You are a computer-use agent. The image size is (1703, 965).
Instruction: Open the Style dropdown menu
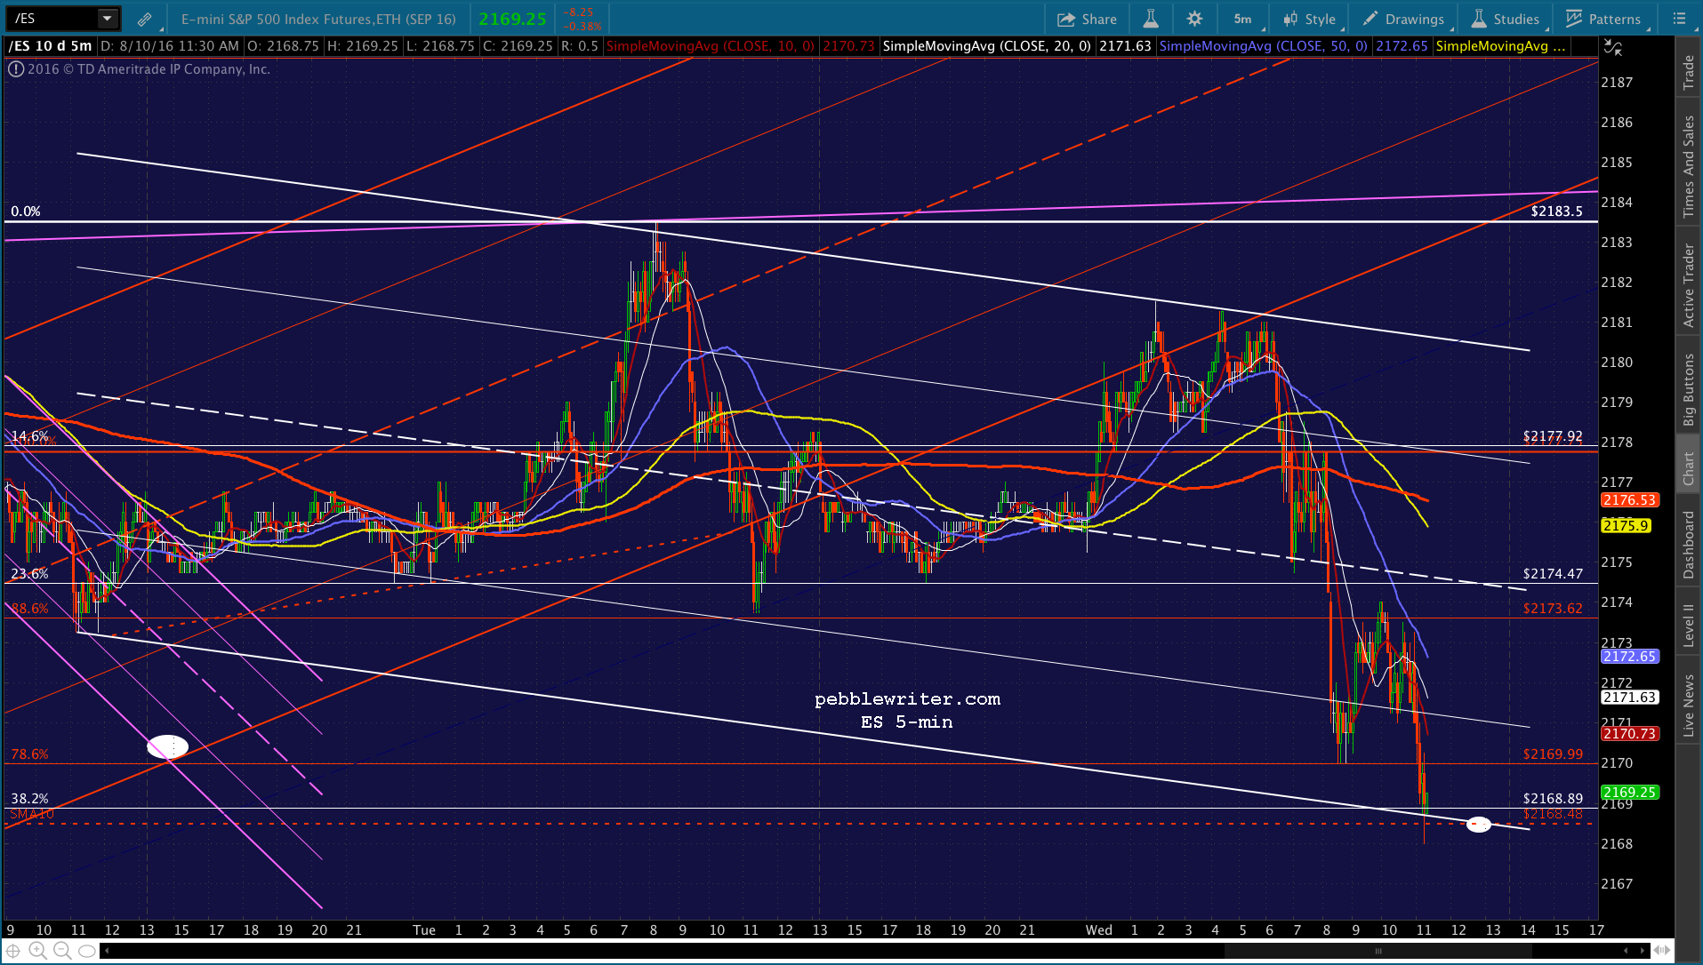point(1310,19)
